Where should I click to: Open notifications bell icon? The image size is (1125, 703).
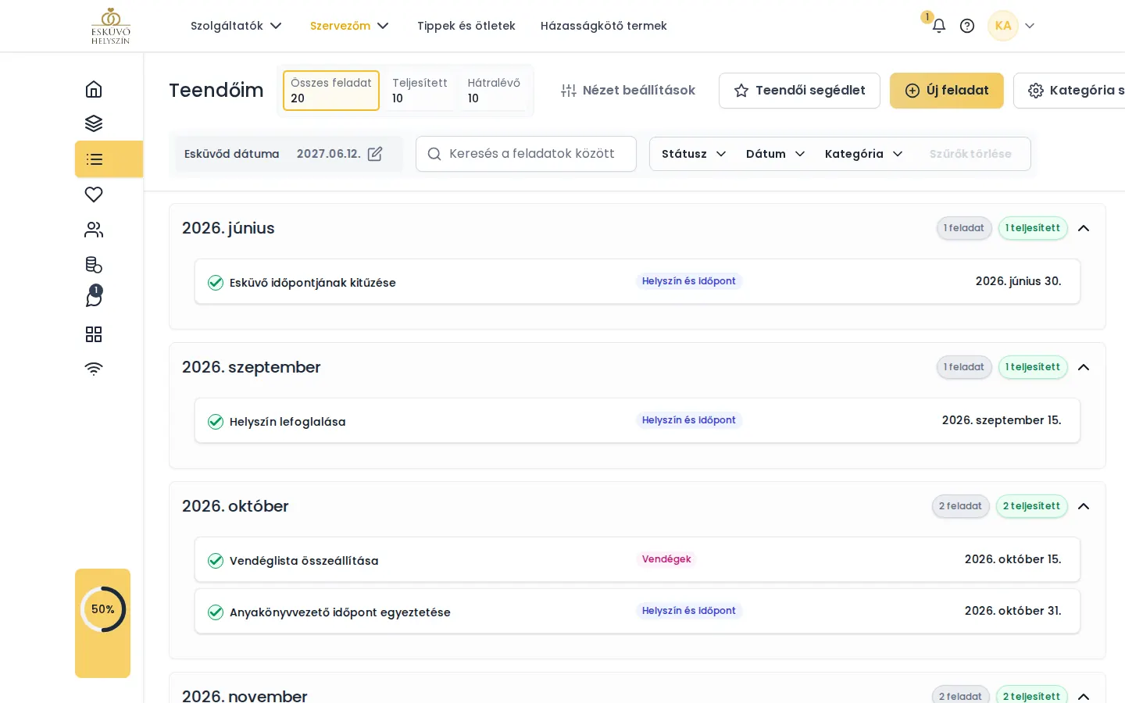point(939,26)
